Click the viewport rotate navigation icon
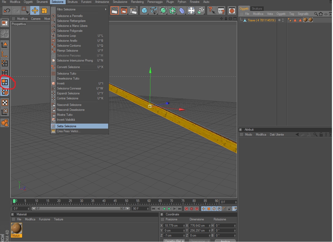 click(230, 19)
